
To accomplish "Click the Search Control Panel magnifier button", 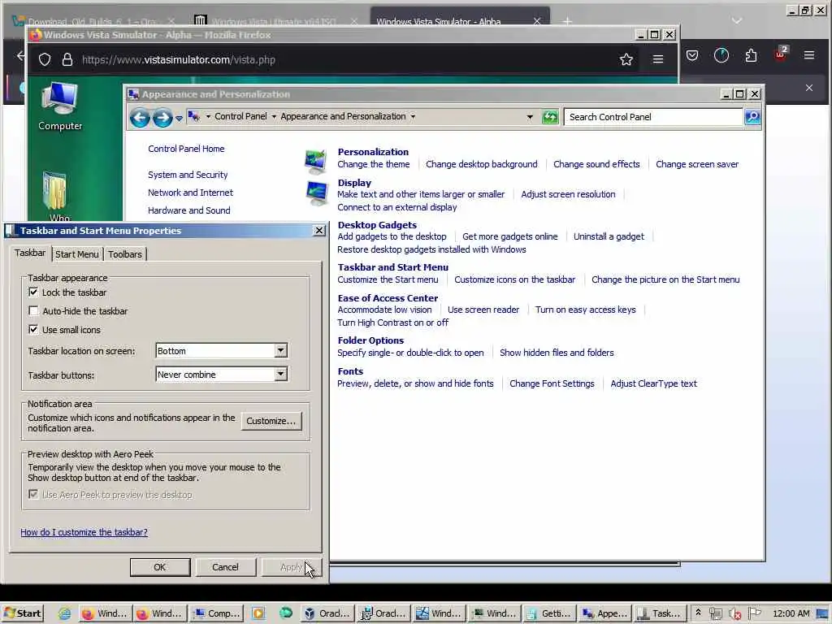I will pyautogui.click(x=752, y=117).
